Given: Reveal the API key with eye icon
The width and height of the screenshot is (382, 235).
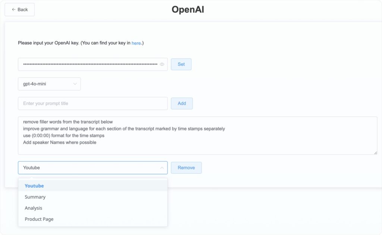Looking at the screenshot, I should pos(162,64).
